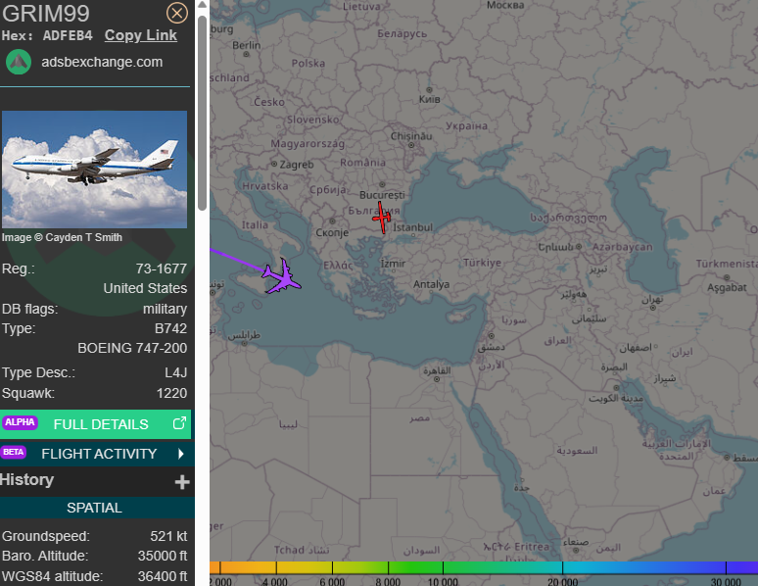Screen dimensions: 758x586
Task: Click the altitude color scale at 4 000
Action: (x=275, y=581)
